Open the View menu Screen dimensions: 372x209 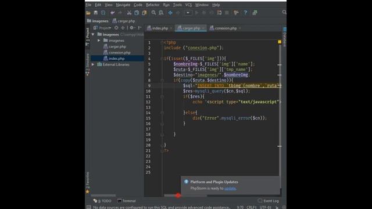click(109, 5)
